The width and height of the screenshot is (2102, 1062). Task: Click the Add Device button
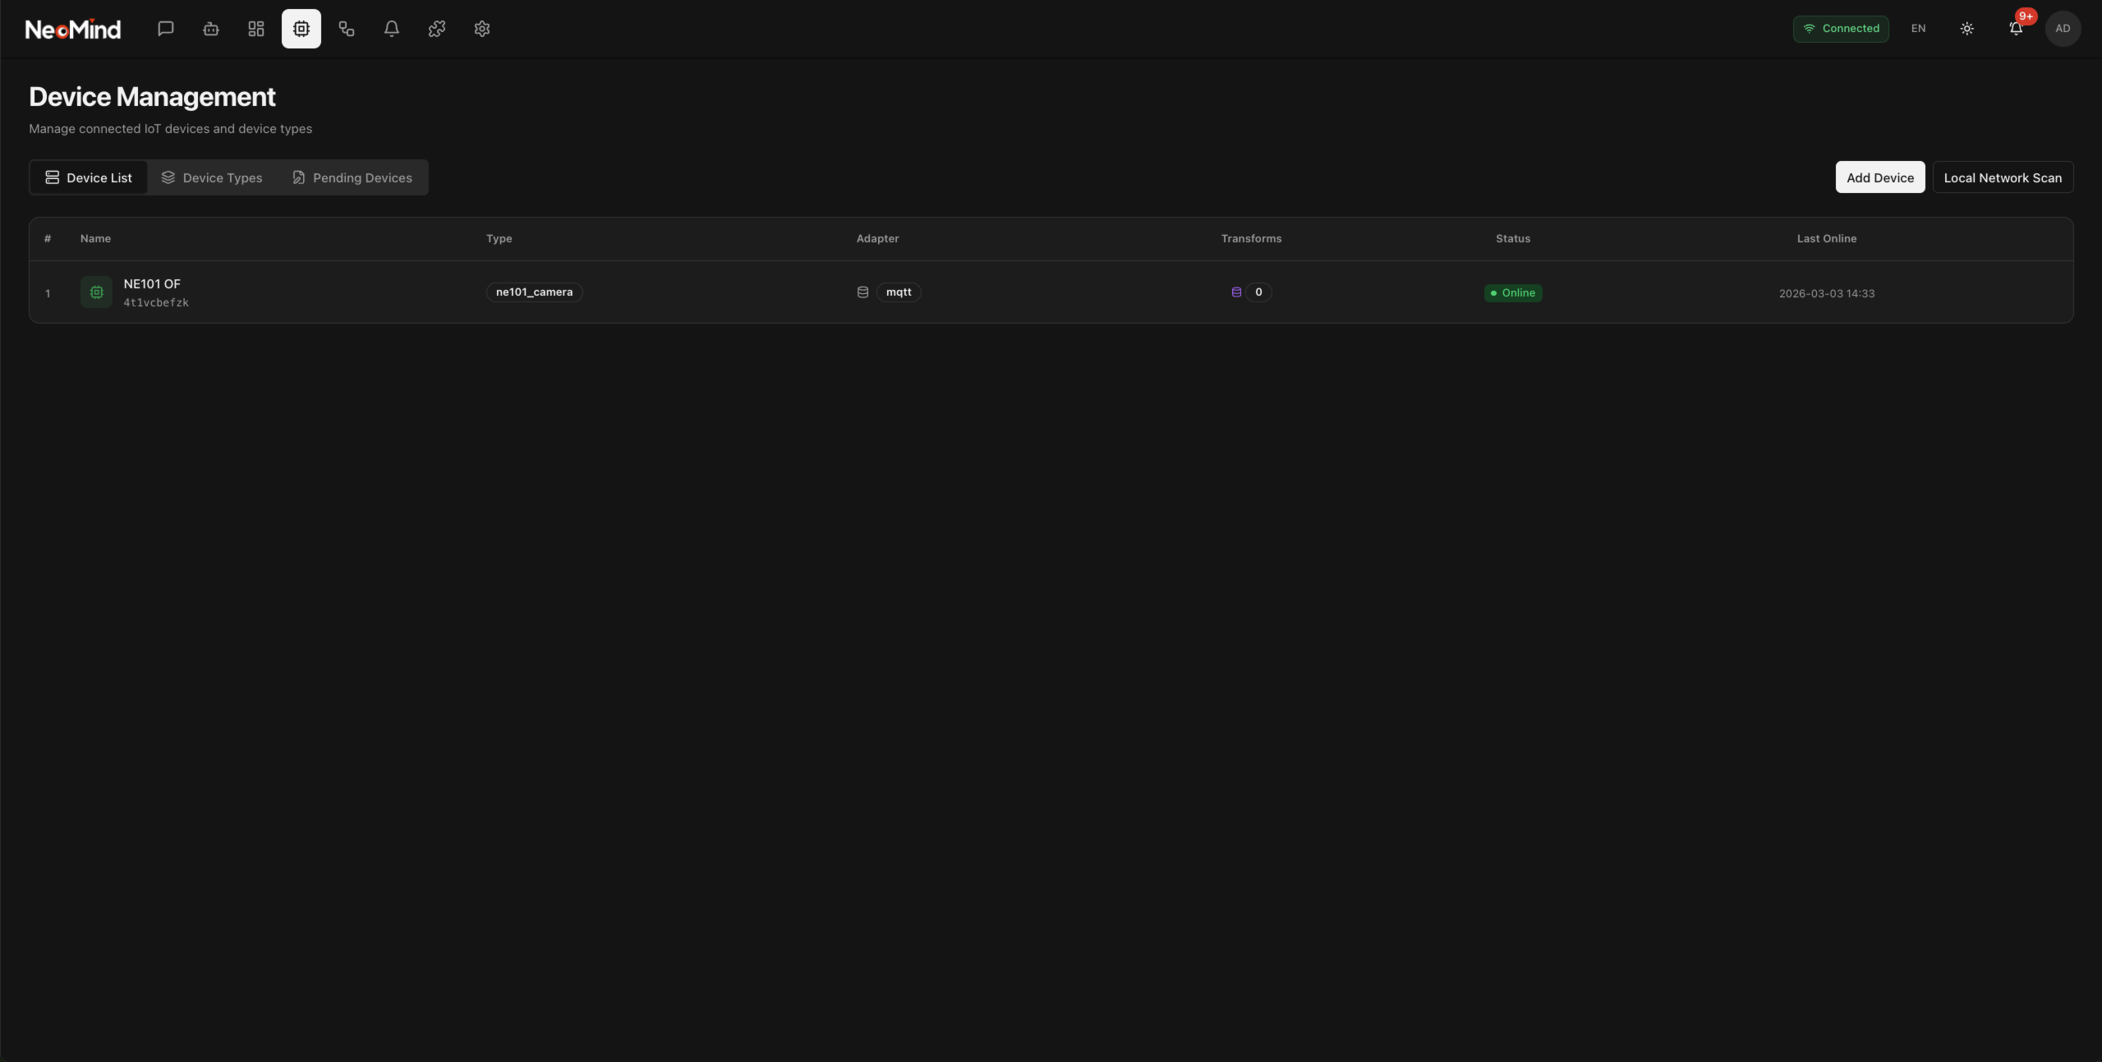click(x=1879, y=177)
